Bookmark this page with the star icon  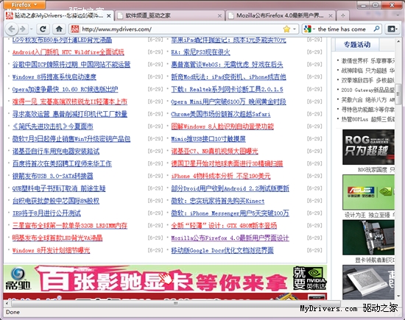(286, 29)
